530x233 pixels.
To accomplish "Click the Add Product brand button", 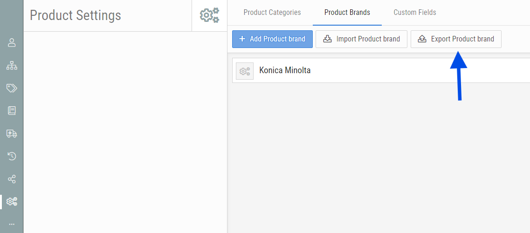I will [272, 39].
